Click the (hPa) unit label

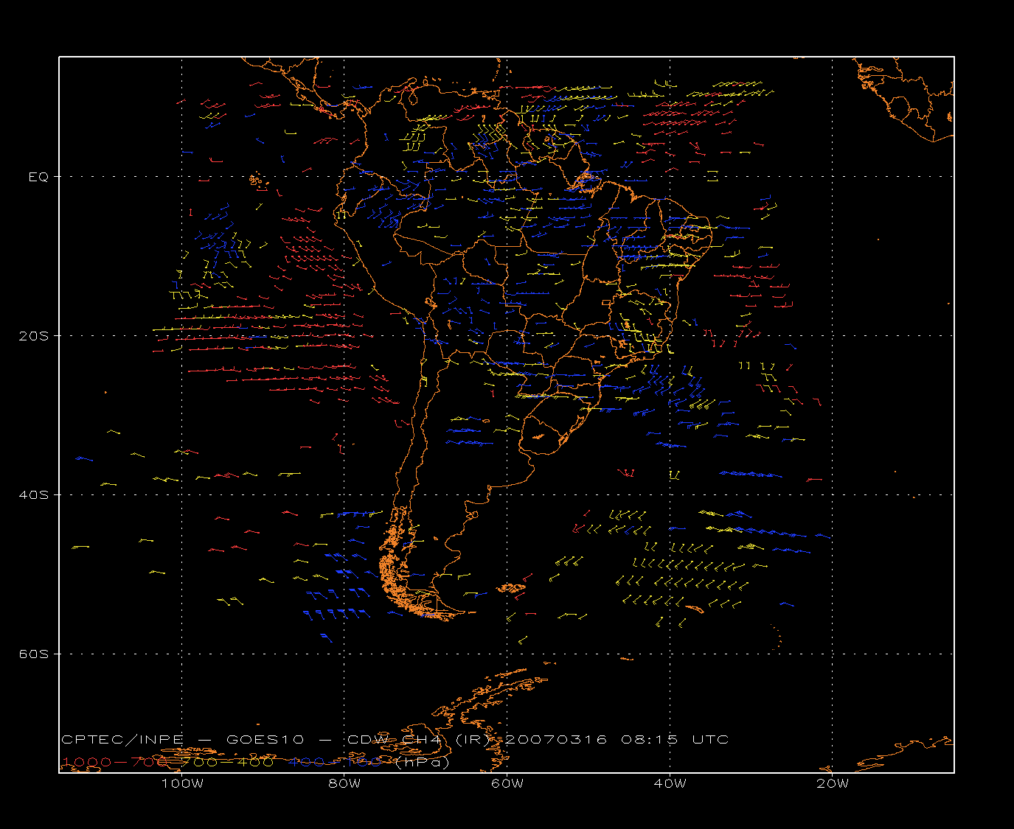tap(422, 762)
